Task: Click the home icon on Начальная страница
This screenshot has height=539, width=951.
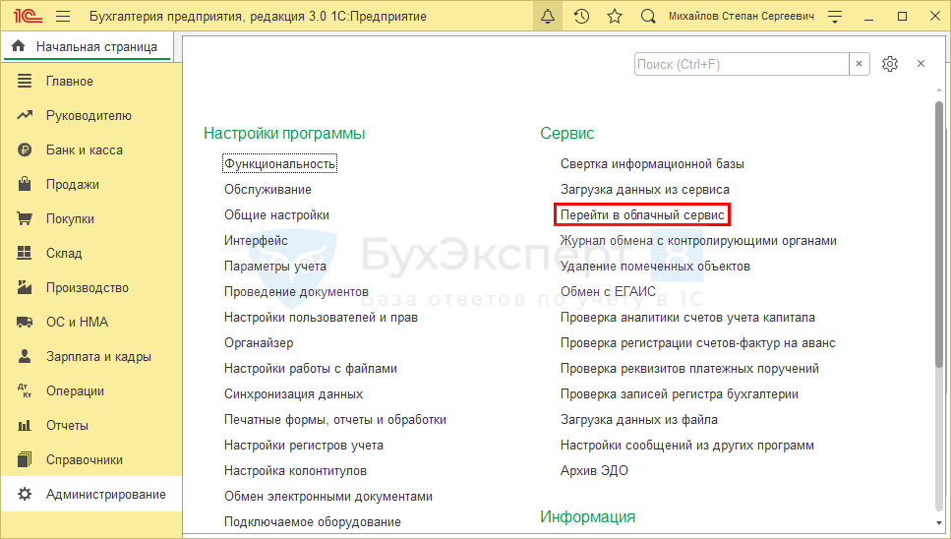Action: pos(19,46)
